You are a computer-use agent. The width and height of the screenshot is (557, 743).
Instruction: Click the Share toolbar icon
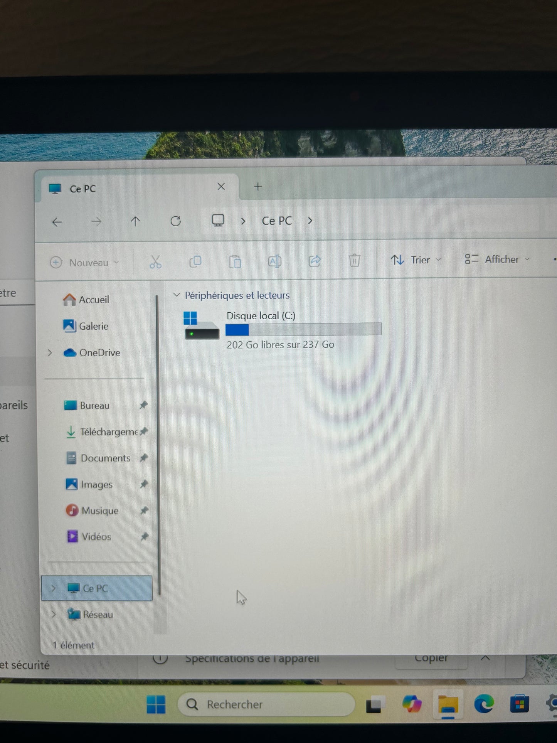315,261
